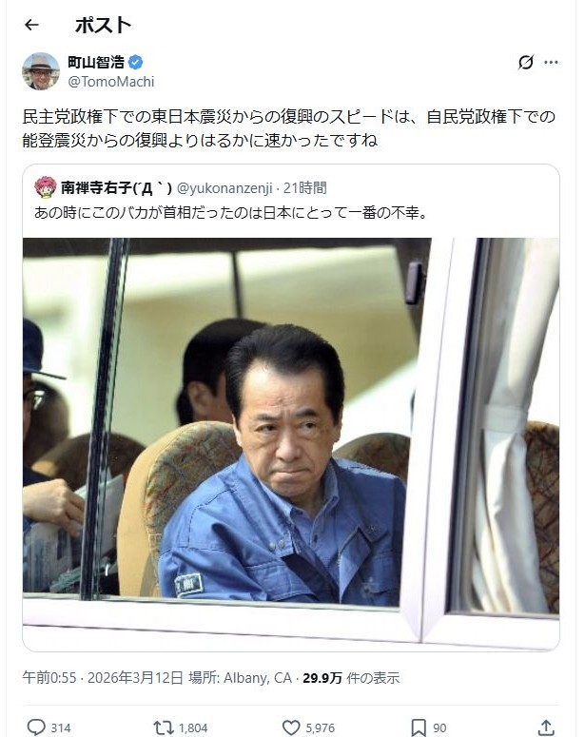Open the quoted post's bus photo
The height and width of the screenshot is (737, 585).
click(x=291, y=444)
